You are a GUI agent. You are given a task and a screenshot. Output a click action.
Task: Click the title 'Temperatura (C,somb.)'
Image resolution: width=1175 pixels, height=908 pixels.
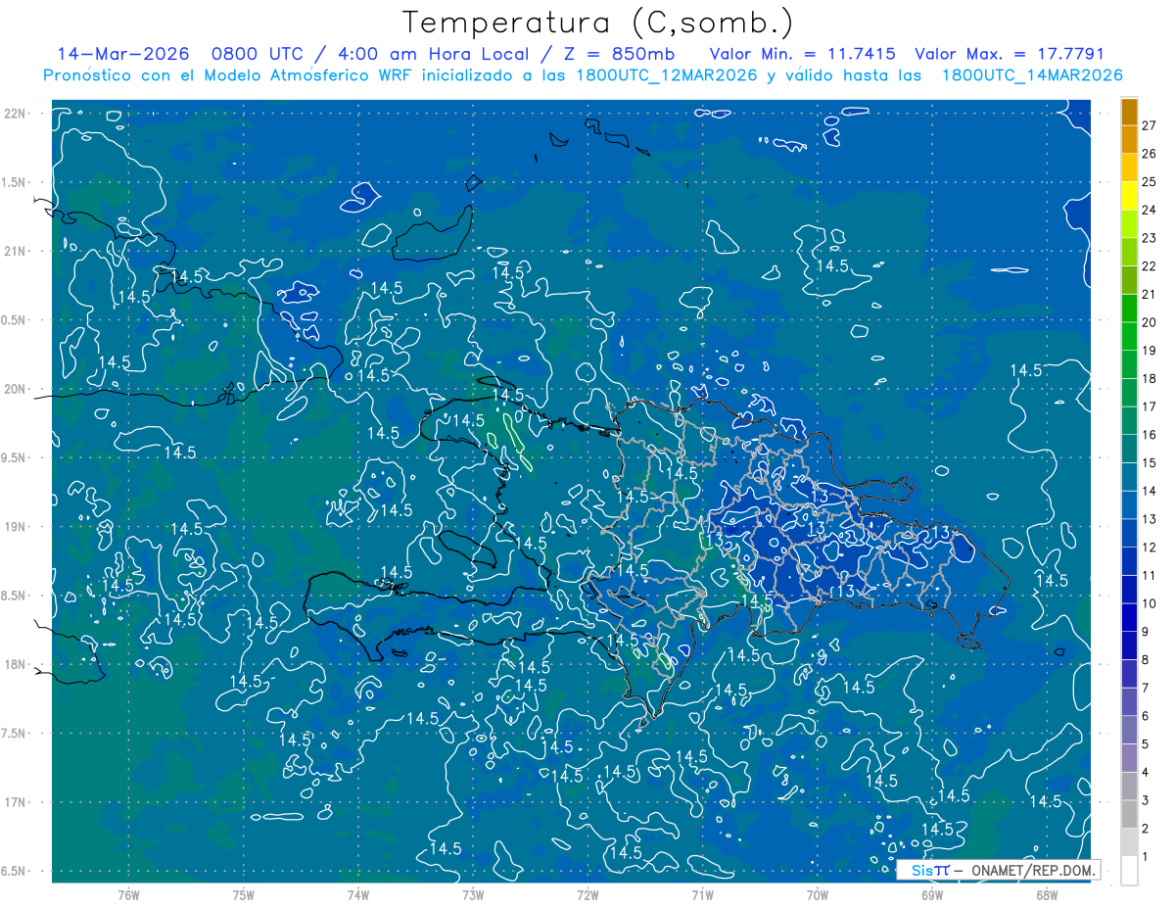click(598, 24)
